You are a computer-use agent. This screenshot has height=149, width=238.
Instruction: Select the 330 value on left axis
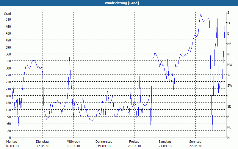[8, 61]
